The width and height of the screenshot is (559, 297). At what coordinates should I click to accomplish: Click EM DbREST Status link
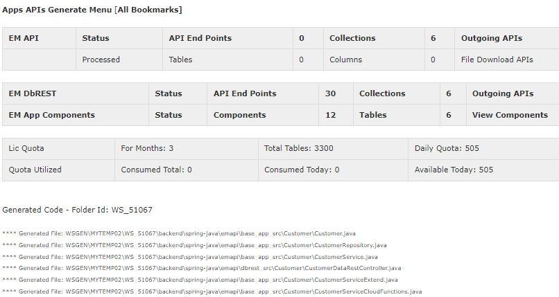click(x=169, y=93)
